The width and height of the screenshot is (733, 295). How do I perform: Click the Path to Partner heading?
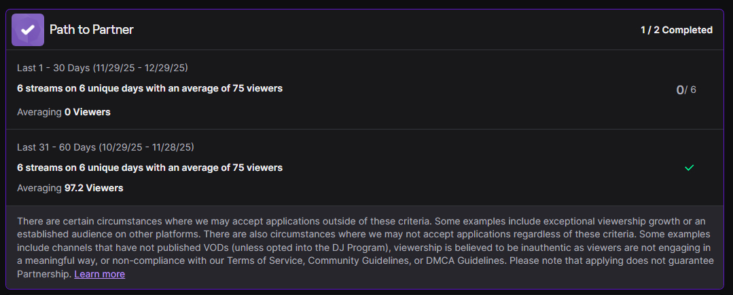91,30
